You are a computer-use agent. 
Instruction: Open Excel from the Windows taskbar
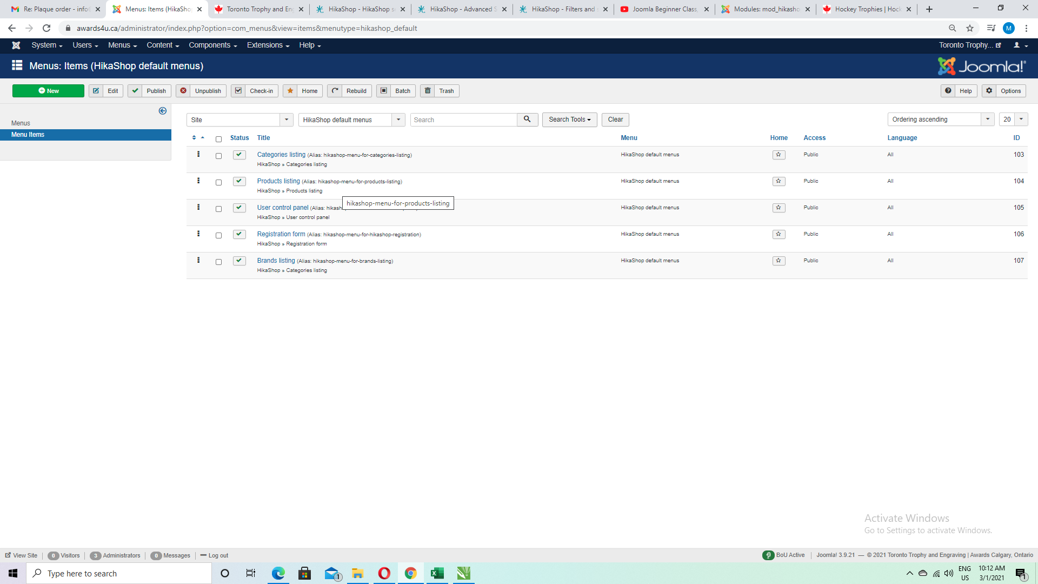[437, 573]
